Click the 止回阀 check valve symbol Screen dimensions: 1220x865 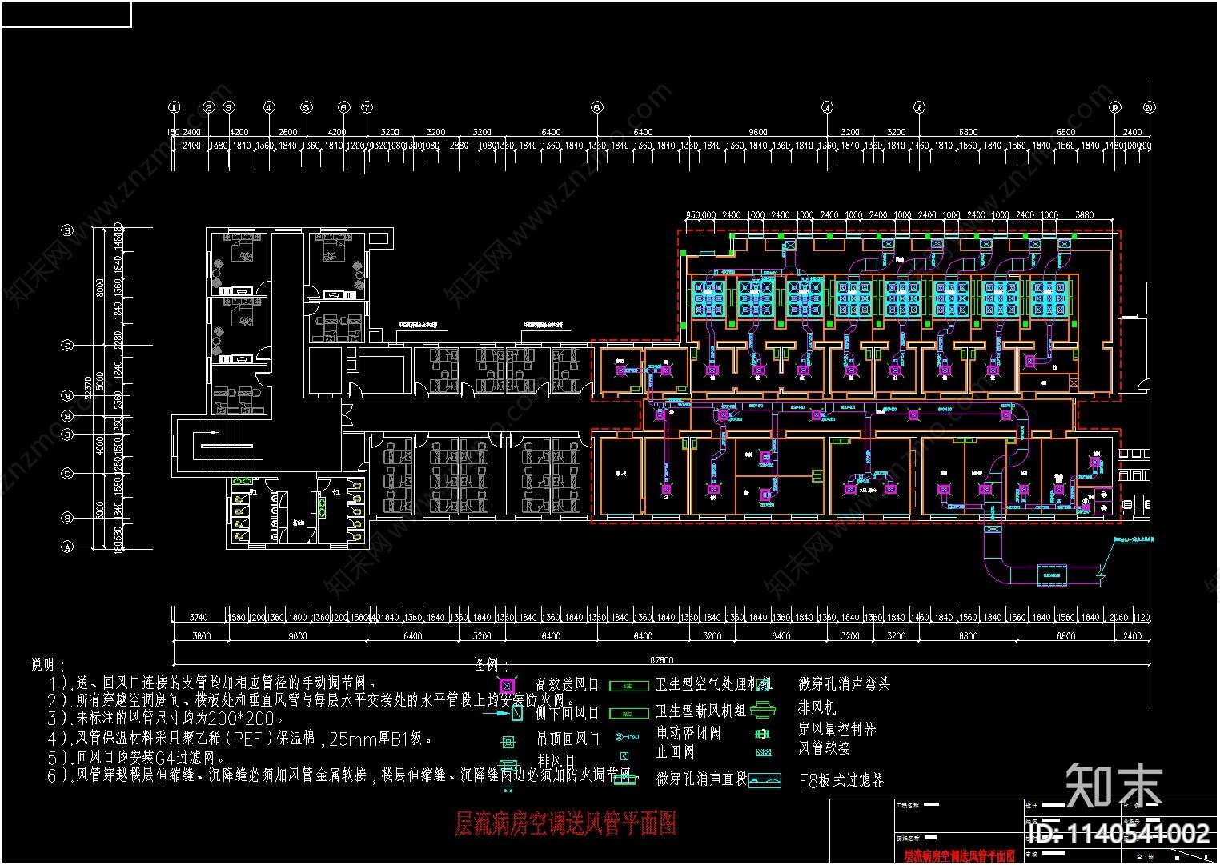[624, 755]
